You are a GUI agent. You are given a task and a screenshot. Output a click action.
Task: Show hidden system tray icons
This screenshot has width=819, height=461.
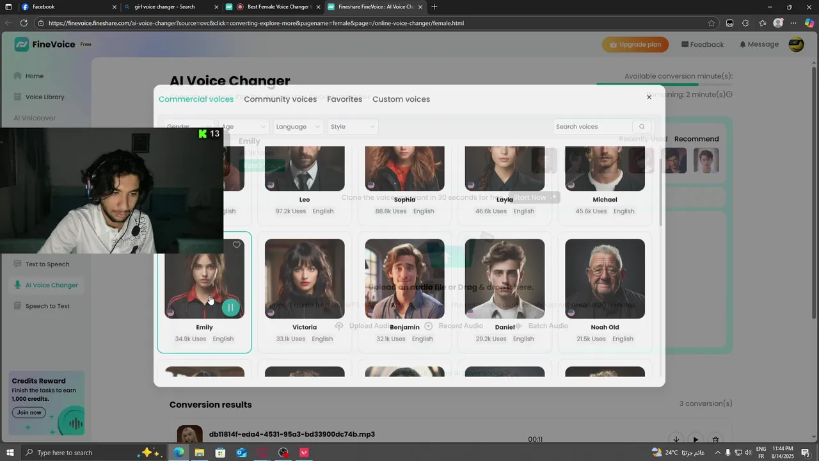717,453
